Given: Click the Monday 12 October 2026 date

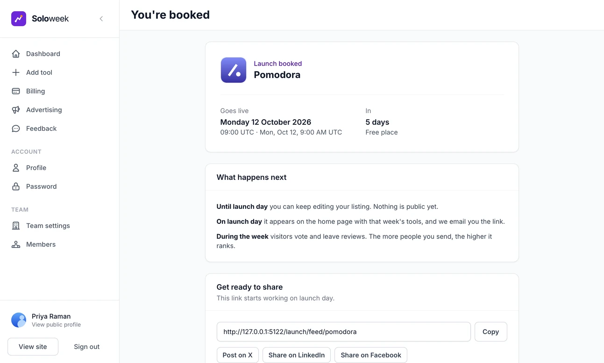Looking at the screenshot, I should pyautogui.click(x=266, y=122).
